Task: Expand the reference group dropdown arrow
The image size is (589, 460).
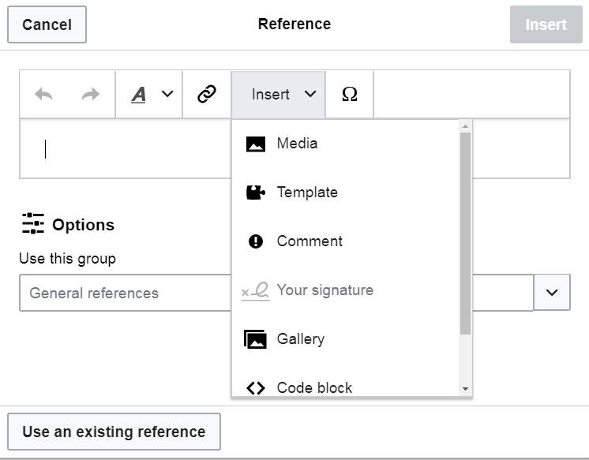Action: [552, 293]
